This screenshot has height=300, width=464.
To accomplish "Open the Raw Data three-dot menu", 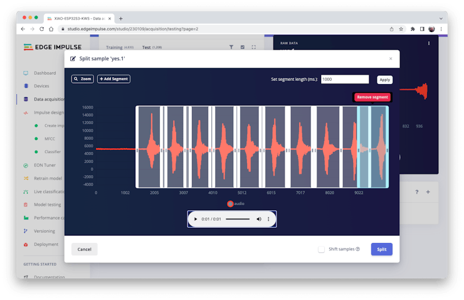I will tap(429, 43).
